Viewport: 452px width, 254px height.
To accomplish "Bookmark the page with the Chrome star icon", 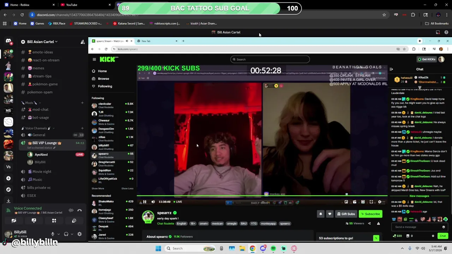I will pyautogui.click(x=384, y=15).
